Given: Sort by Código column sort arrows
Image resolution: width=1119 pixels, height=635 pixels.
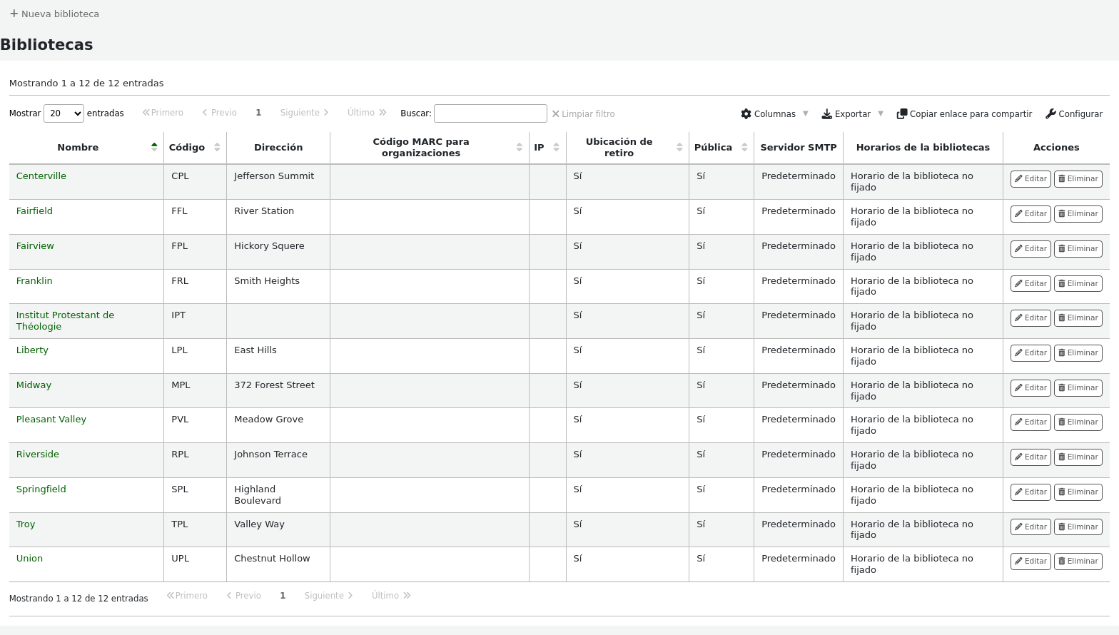Looking at the screenshot, I should click(x=217, y=147).
